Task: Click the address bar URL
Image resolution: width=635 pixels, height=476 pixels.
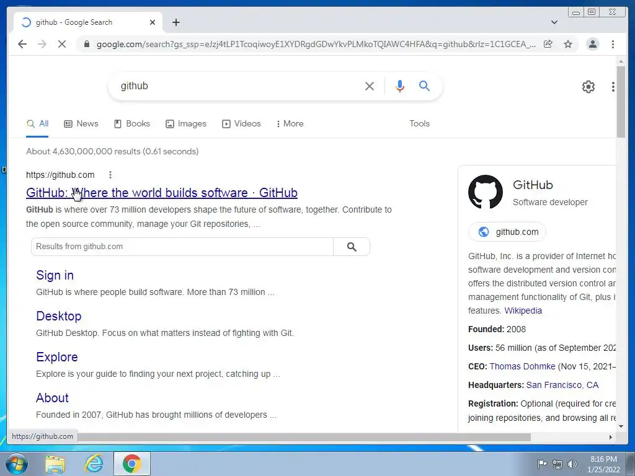Action: pyautogui.click(x=316, y=44)
